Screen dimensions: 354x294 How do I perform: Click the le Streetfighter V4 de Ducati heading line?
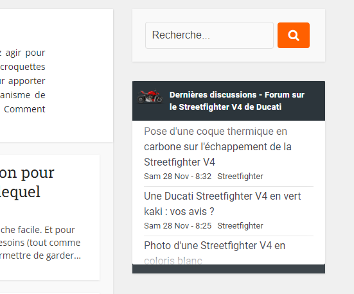pyautogui.click(x=226, y=107)
